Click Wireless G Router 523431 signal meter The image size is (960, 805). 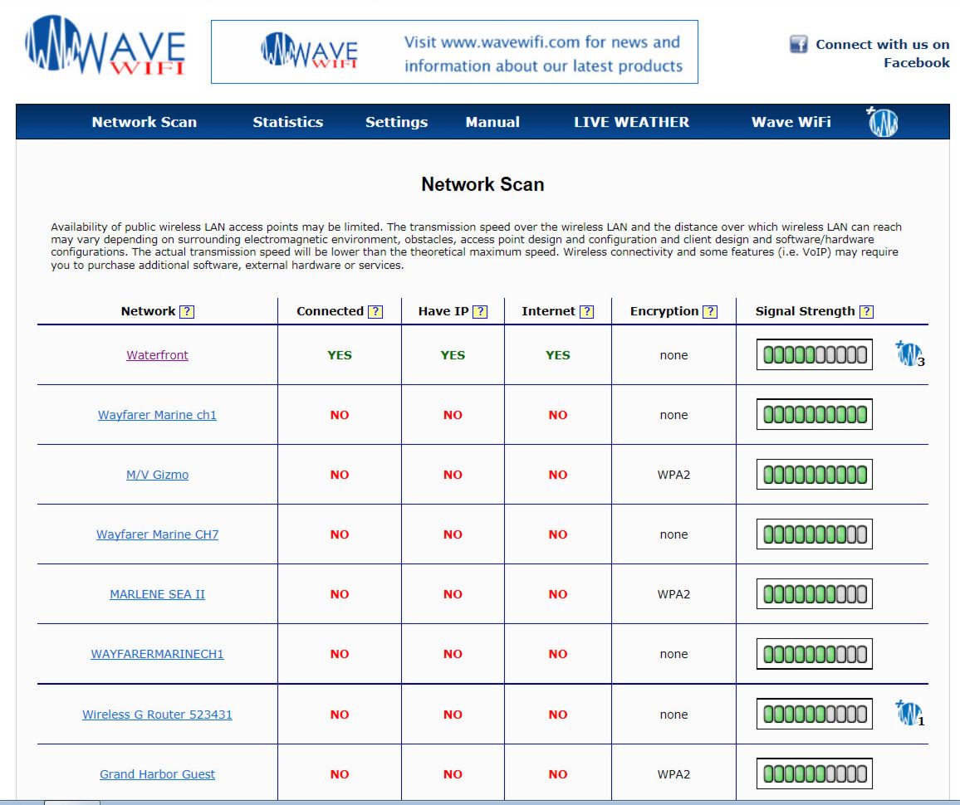[x=815, y=713]
